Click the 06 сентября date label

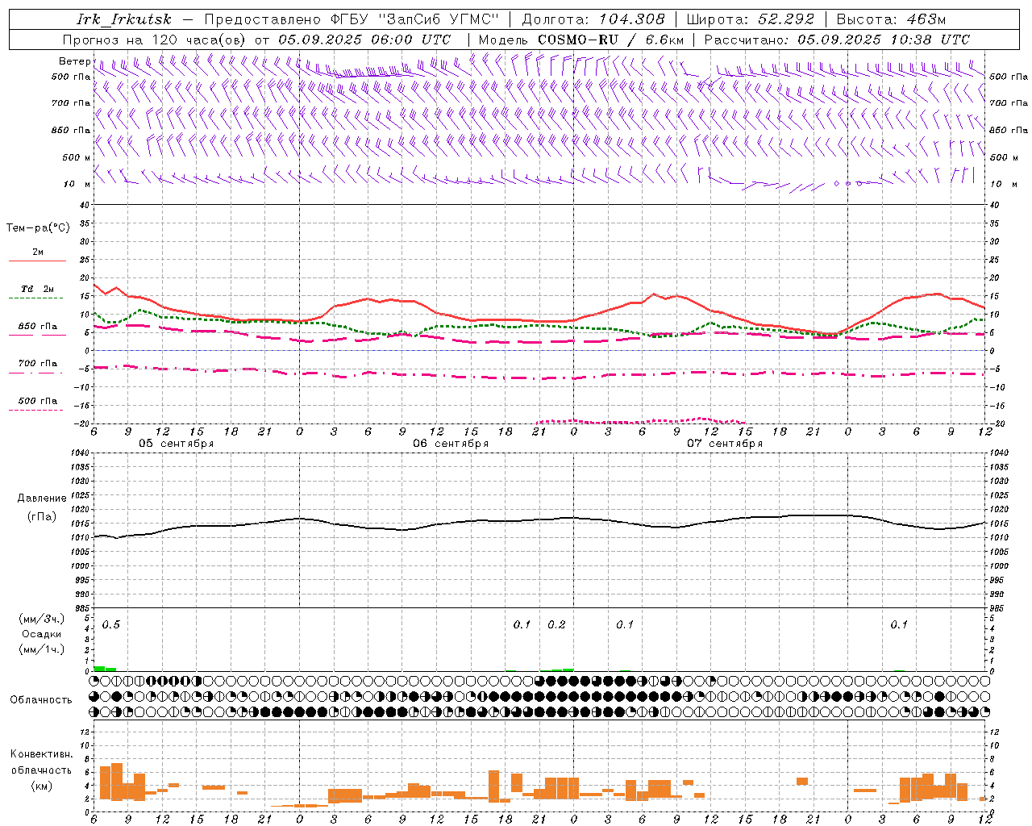click(451, 444)
